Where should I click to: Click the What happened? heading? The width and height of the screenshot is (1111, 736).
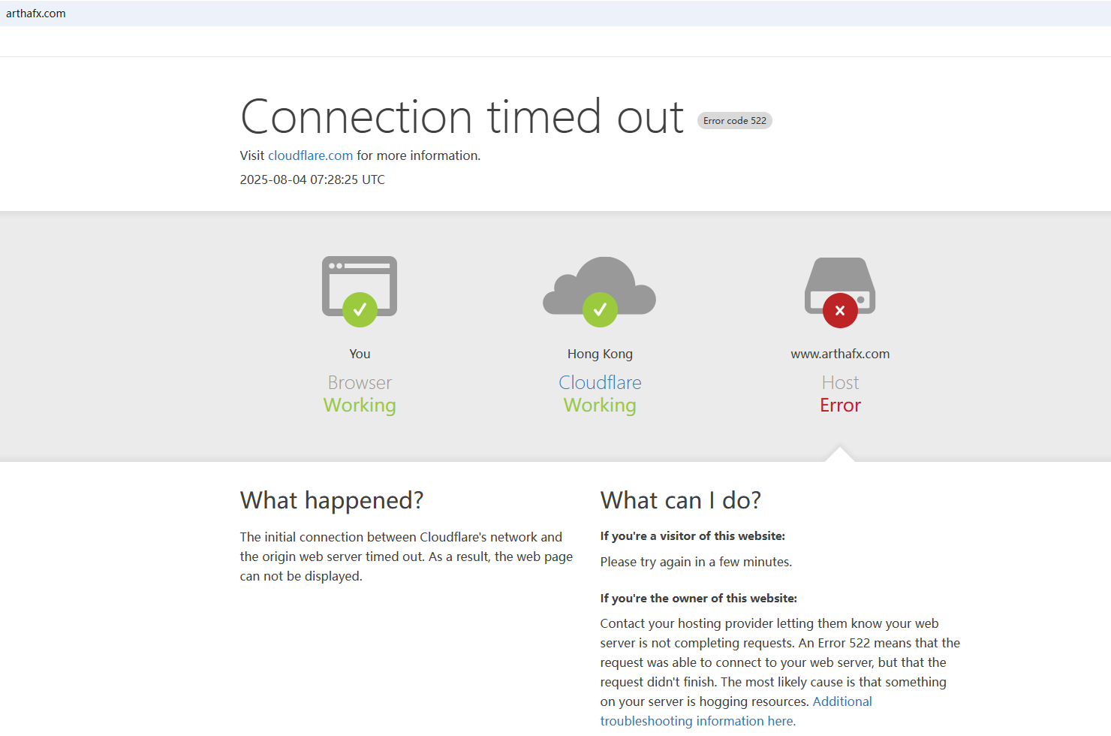click(332, 500)
